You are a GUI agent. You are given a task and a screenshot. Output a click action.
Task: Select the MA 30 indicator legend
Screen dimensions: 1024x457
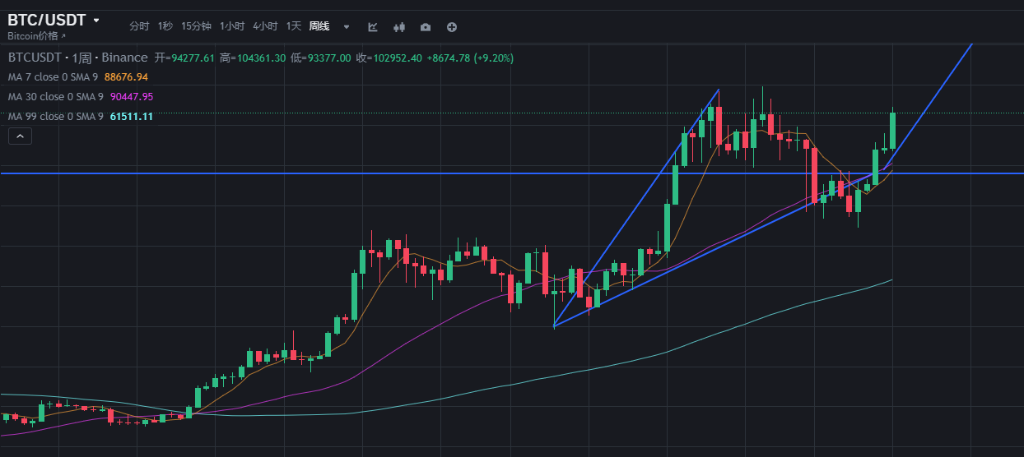tap(55, 97)
